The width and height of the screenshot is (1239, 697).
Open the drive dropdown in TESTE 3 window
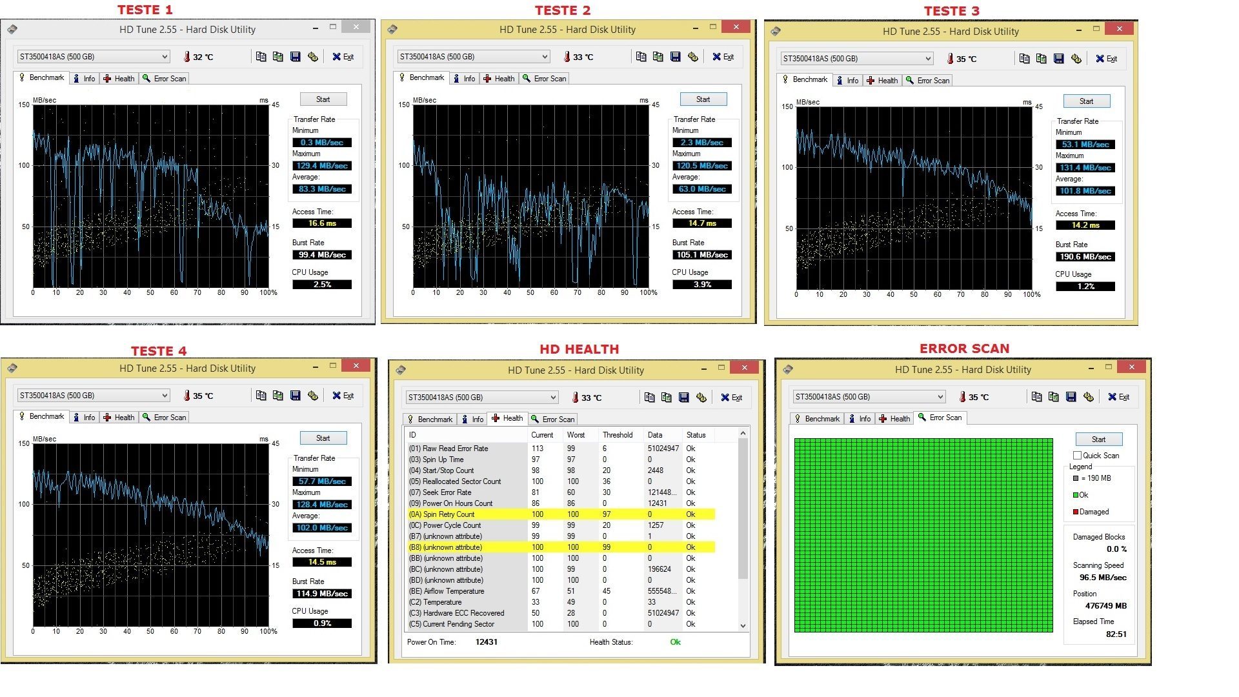point(857,59)
